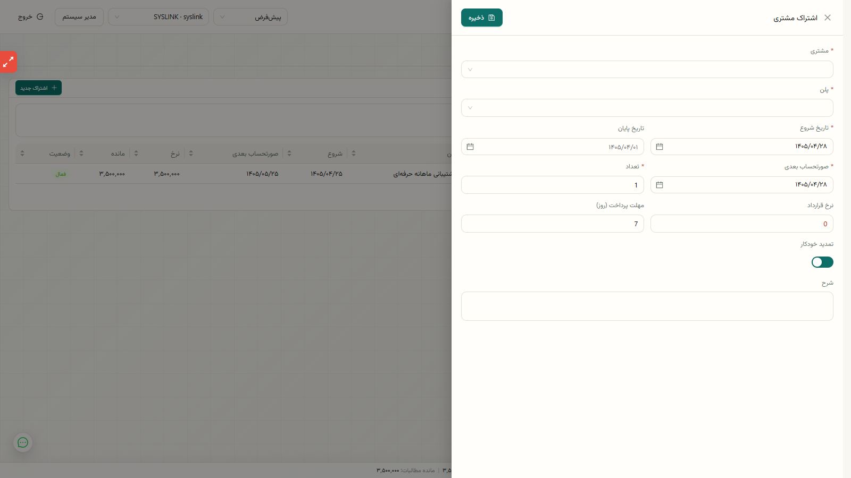The image size is (851, 478).
Task: Open the SYSLINK · syslink dropdown
Action: click(x=158, y=17)
